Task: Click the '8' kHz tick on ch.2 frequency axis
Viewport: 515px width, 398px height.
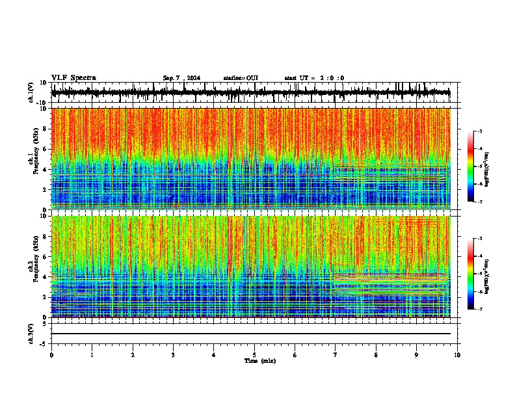Action: 46,237
